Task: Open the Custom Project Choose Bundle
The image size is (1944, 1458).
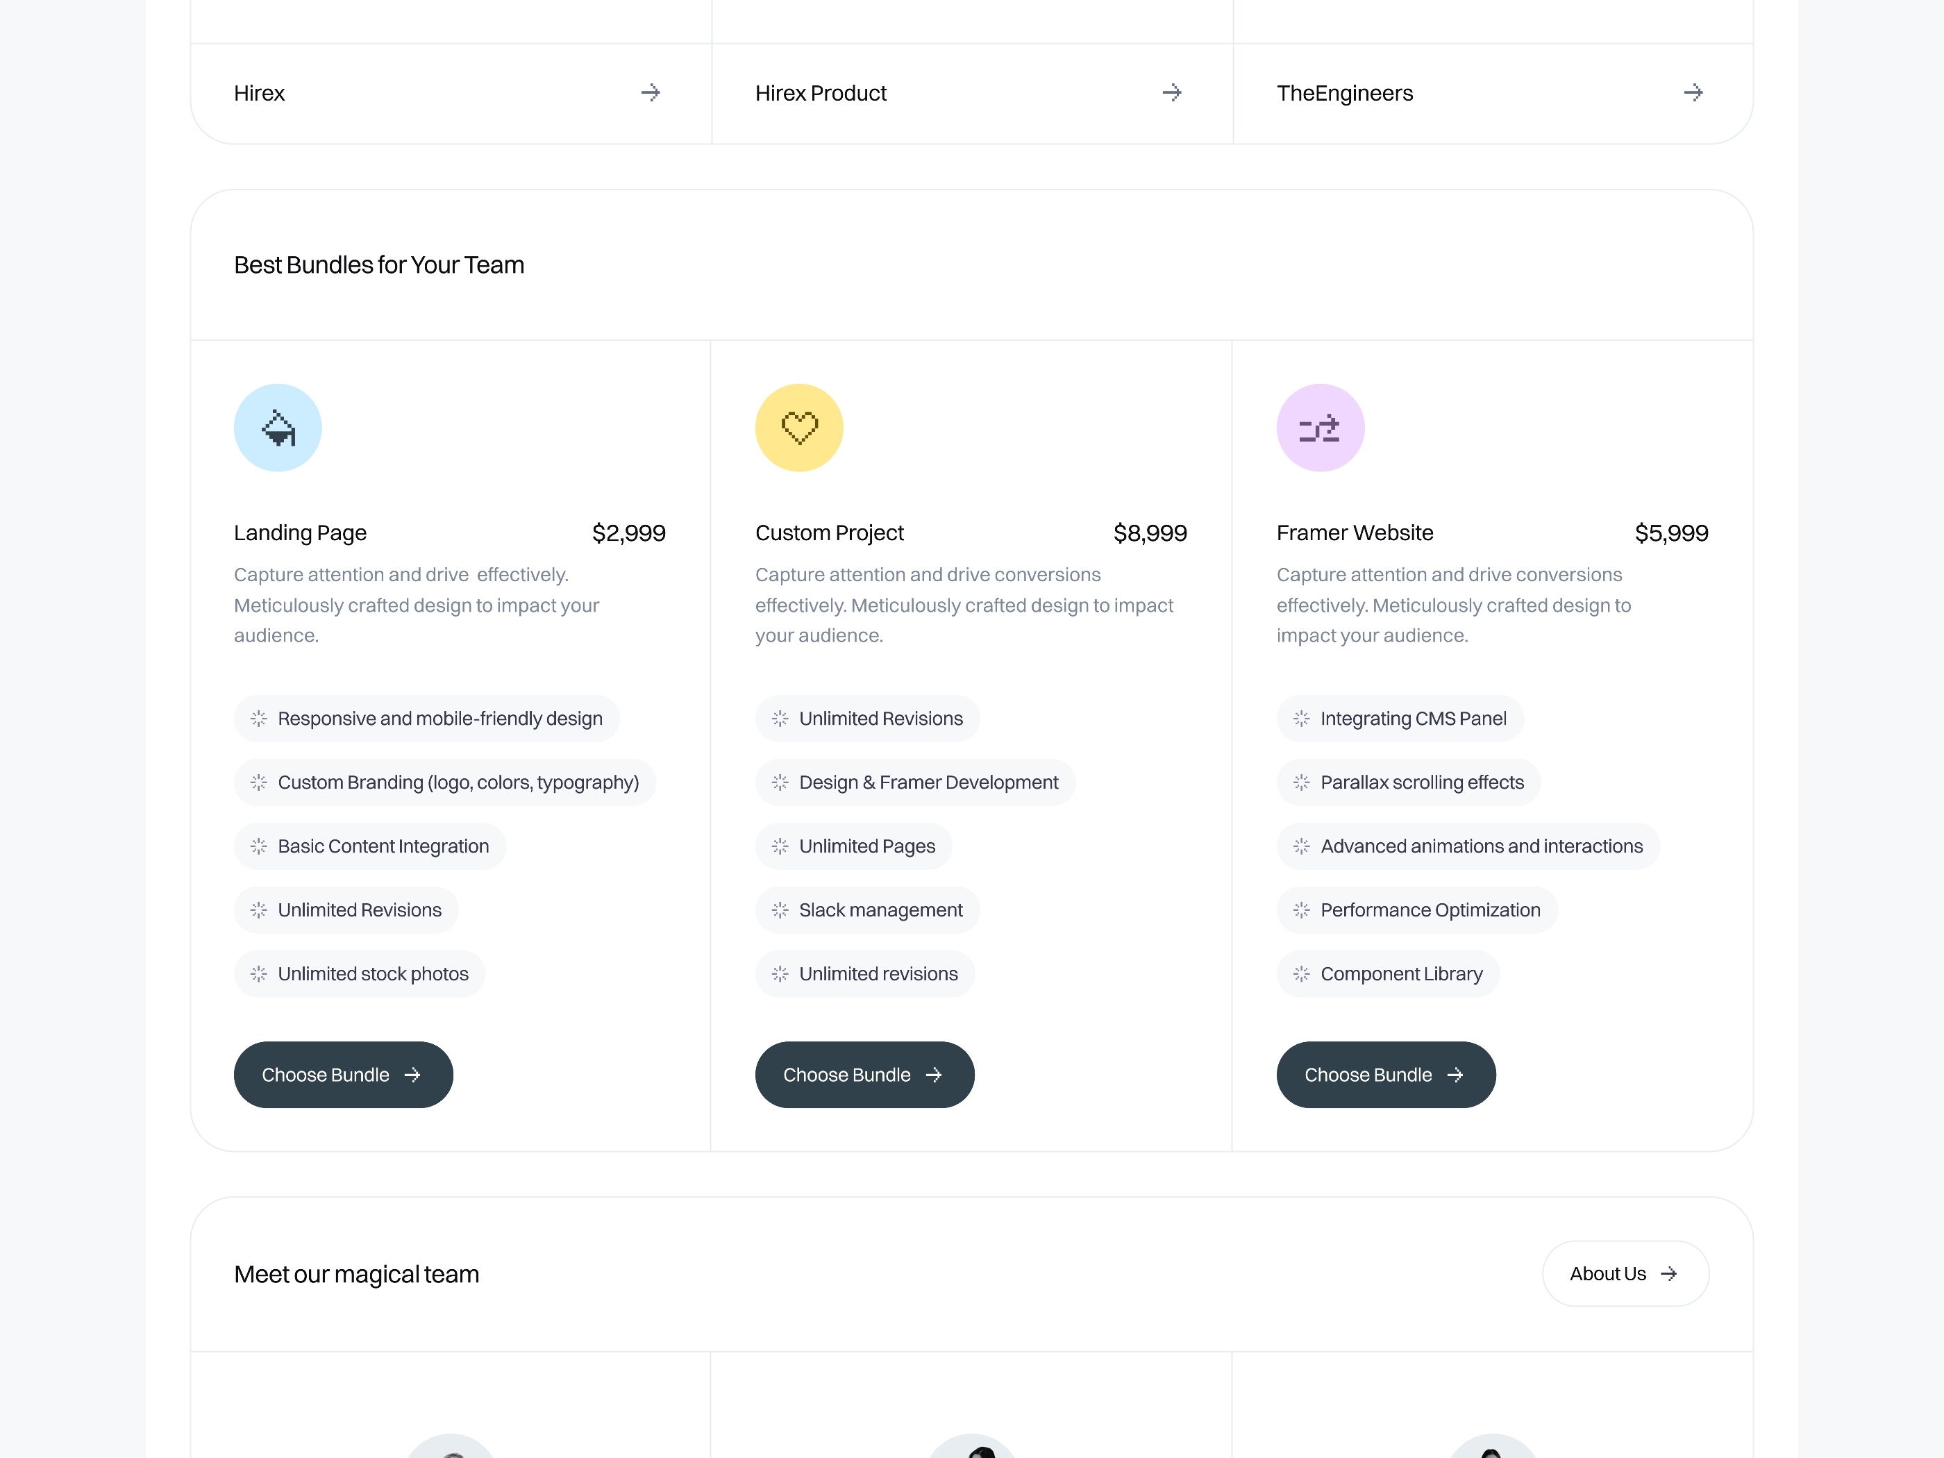Action: point(863,1073)
